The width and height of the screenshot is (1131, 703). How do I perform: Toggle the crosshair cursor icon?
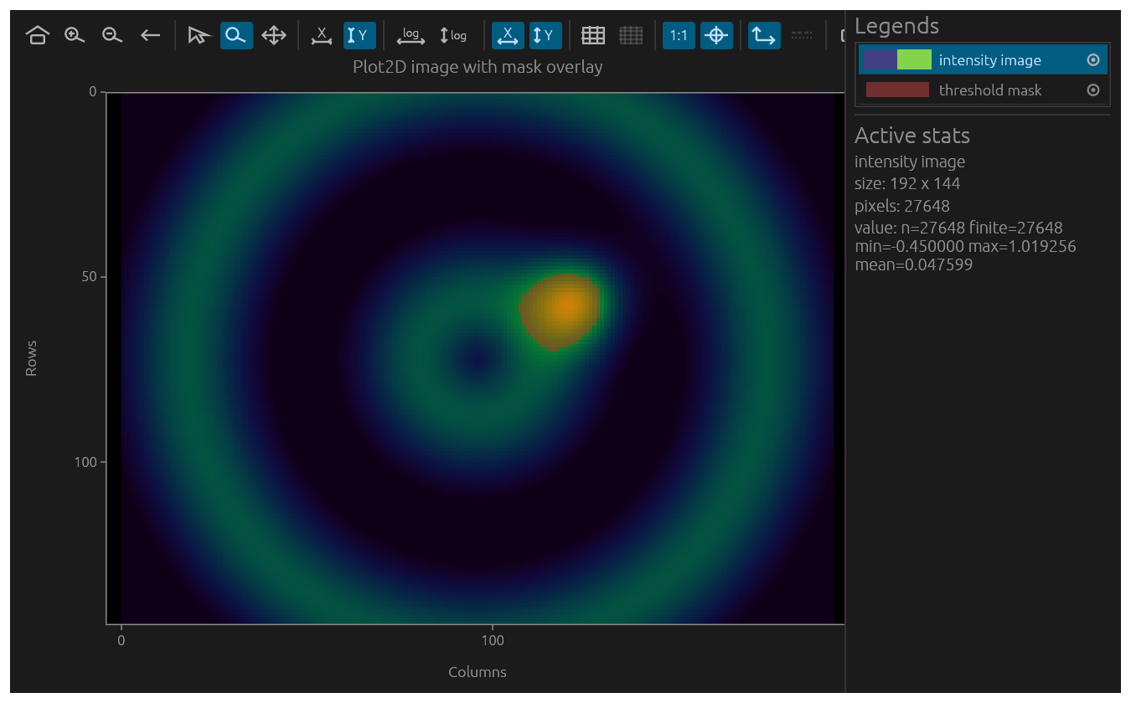pyautogui.click(x=716, y=35)
